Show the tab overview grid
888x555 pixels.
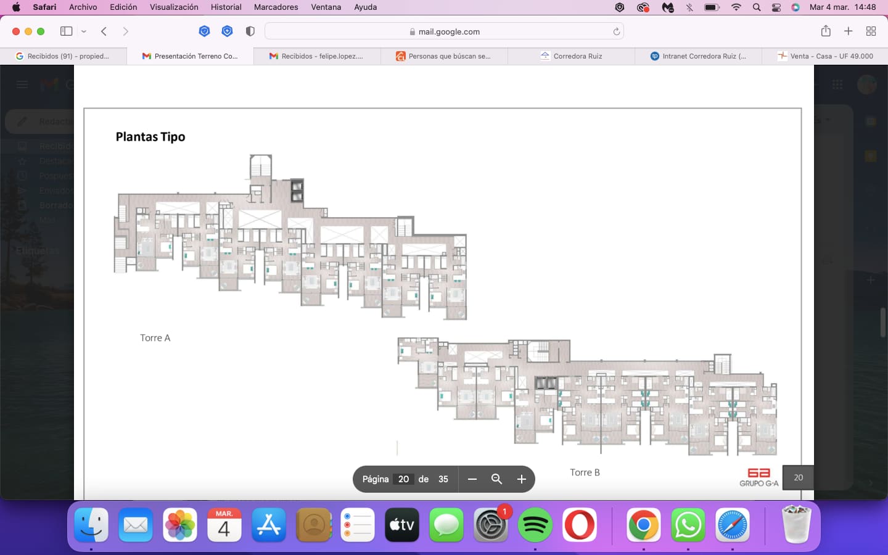[871, 31]
